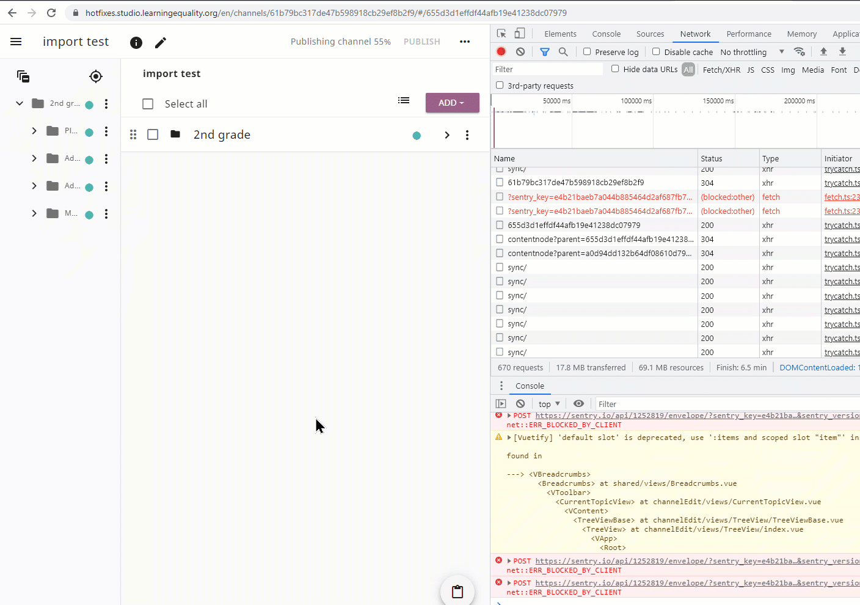860x605 pixels.
Task: Toggle the network filter funnel icon
Action: coord(544,52)
